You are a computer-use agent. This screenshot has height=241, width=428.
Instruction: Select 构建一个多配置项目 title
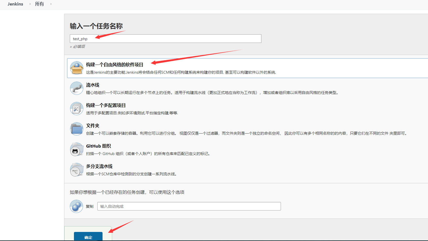pos(106,105)
